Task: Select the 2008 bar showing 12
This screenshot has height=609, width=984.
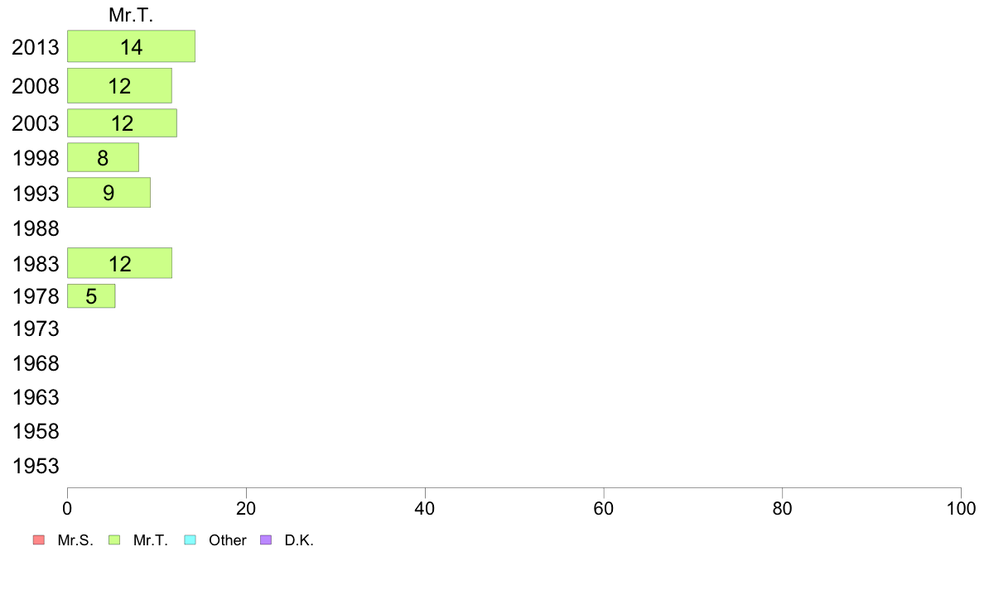Action: pyautogui.click(x=119, y=86)
